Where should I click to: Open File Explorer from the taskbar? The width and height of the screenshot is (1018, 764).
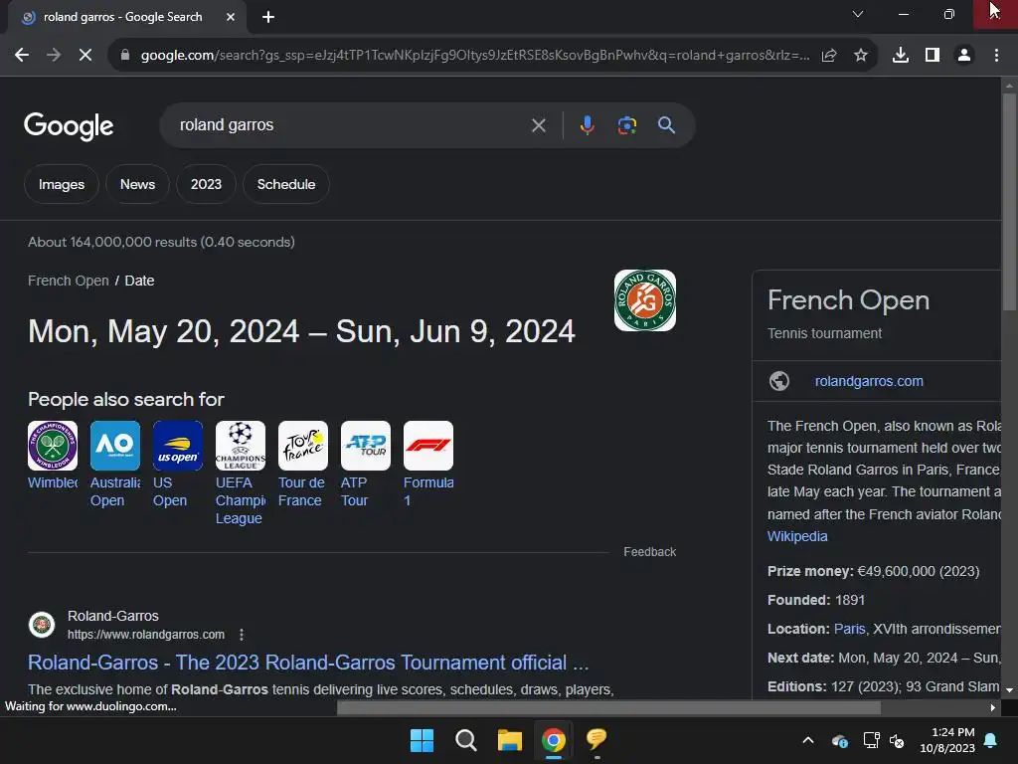point(510,740)
